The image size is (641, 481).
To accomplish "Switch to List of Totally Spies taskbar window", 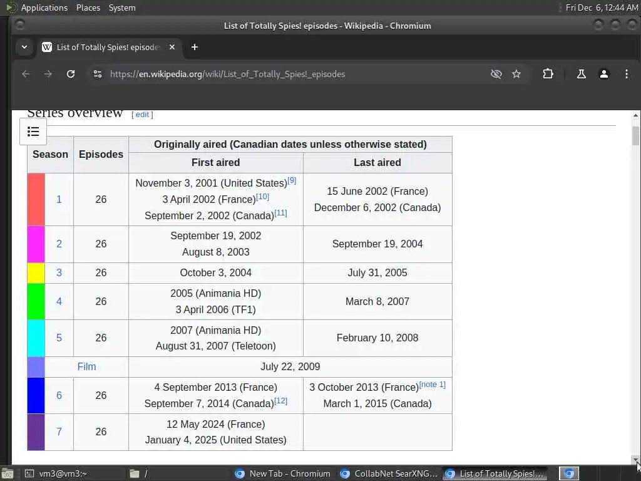I will point(496,473).
